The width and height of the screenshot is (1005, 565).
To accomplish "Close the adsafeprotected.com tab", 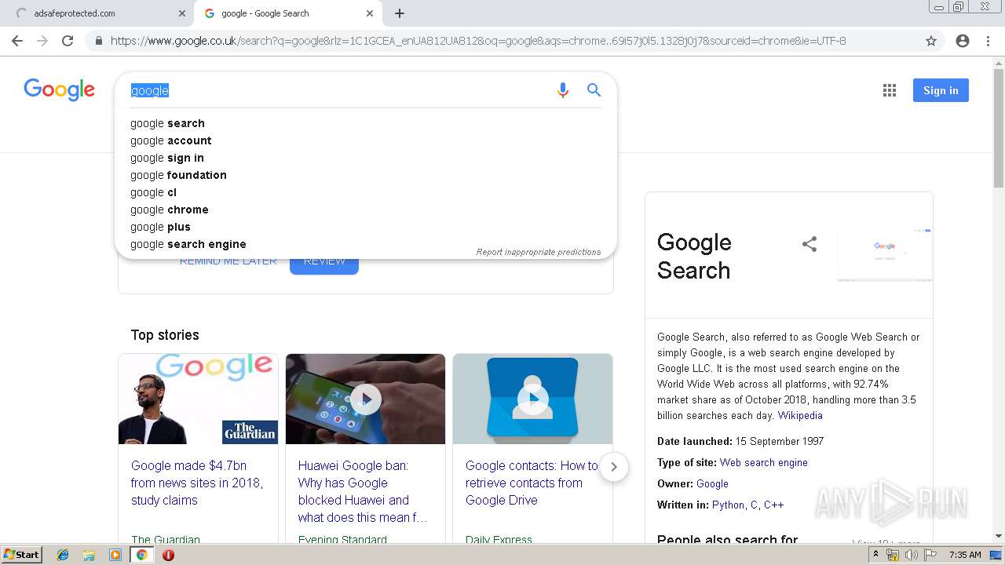I will pyautogui.click(x=182, y=13).
